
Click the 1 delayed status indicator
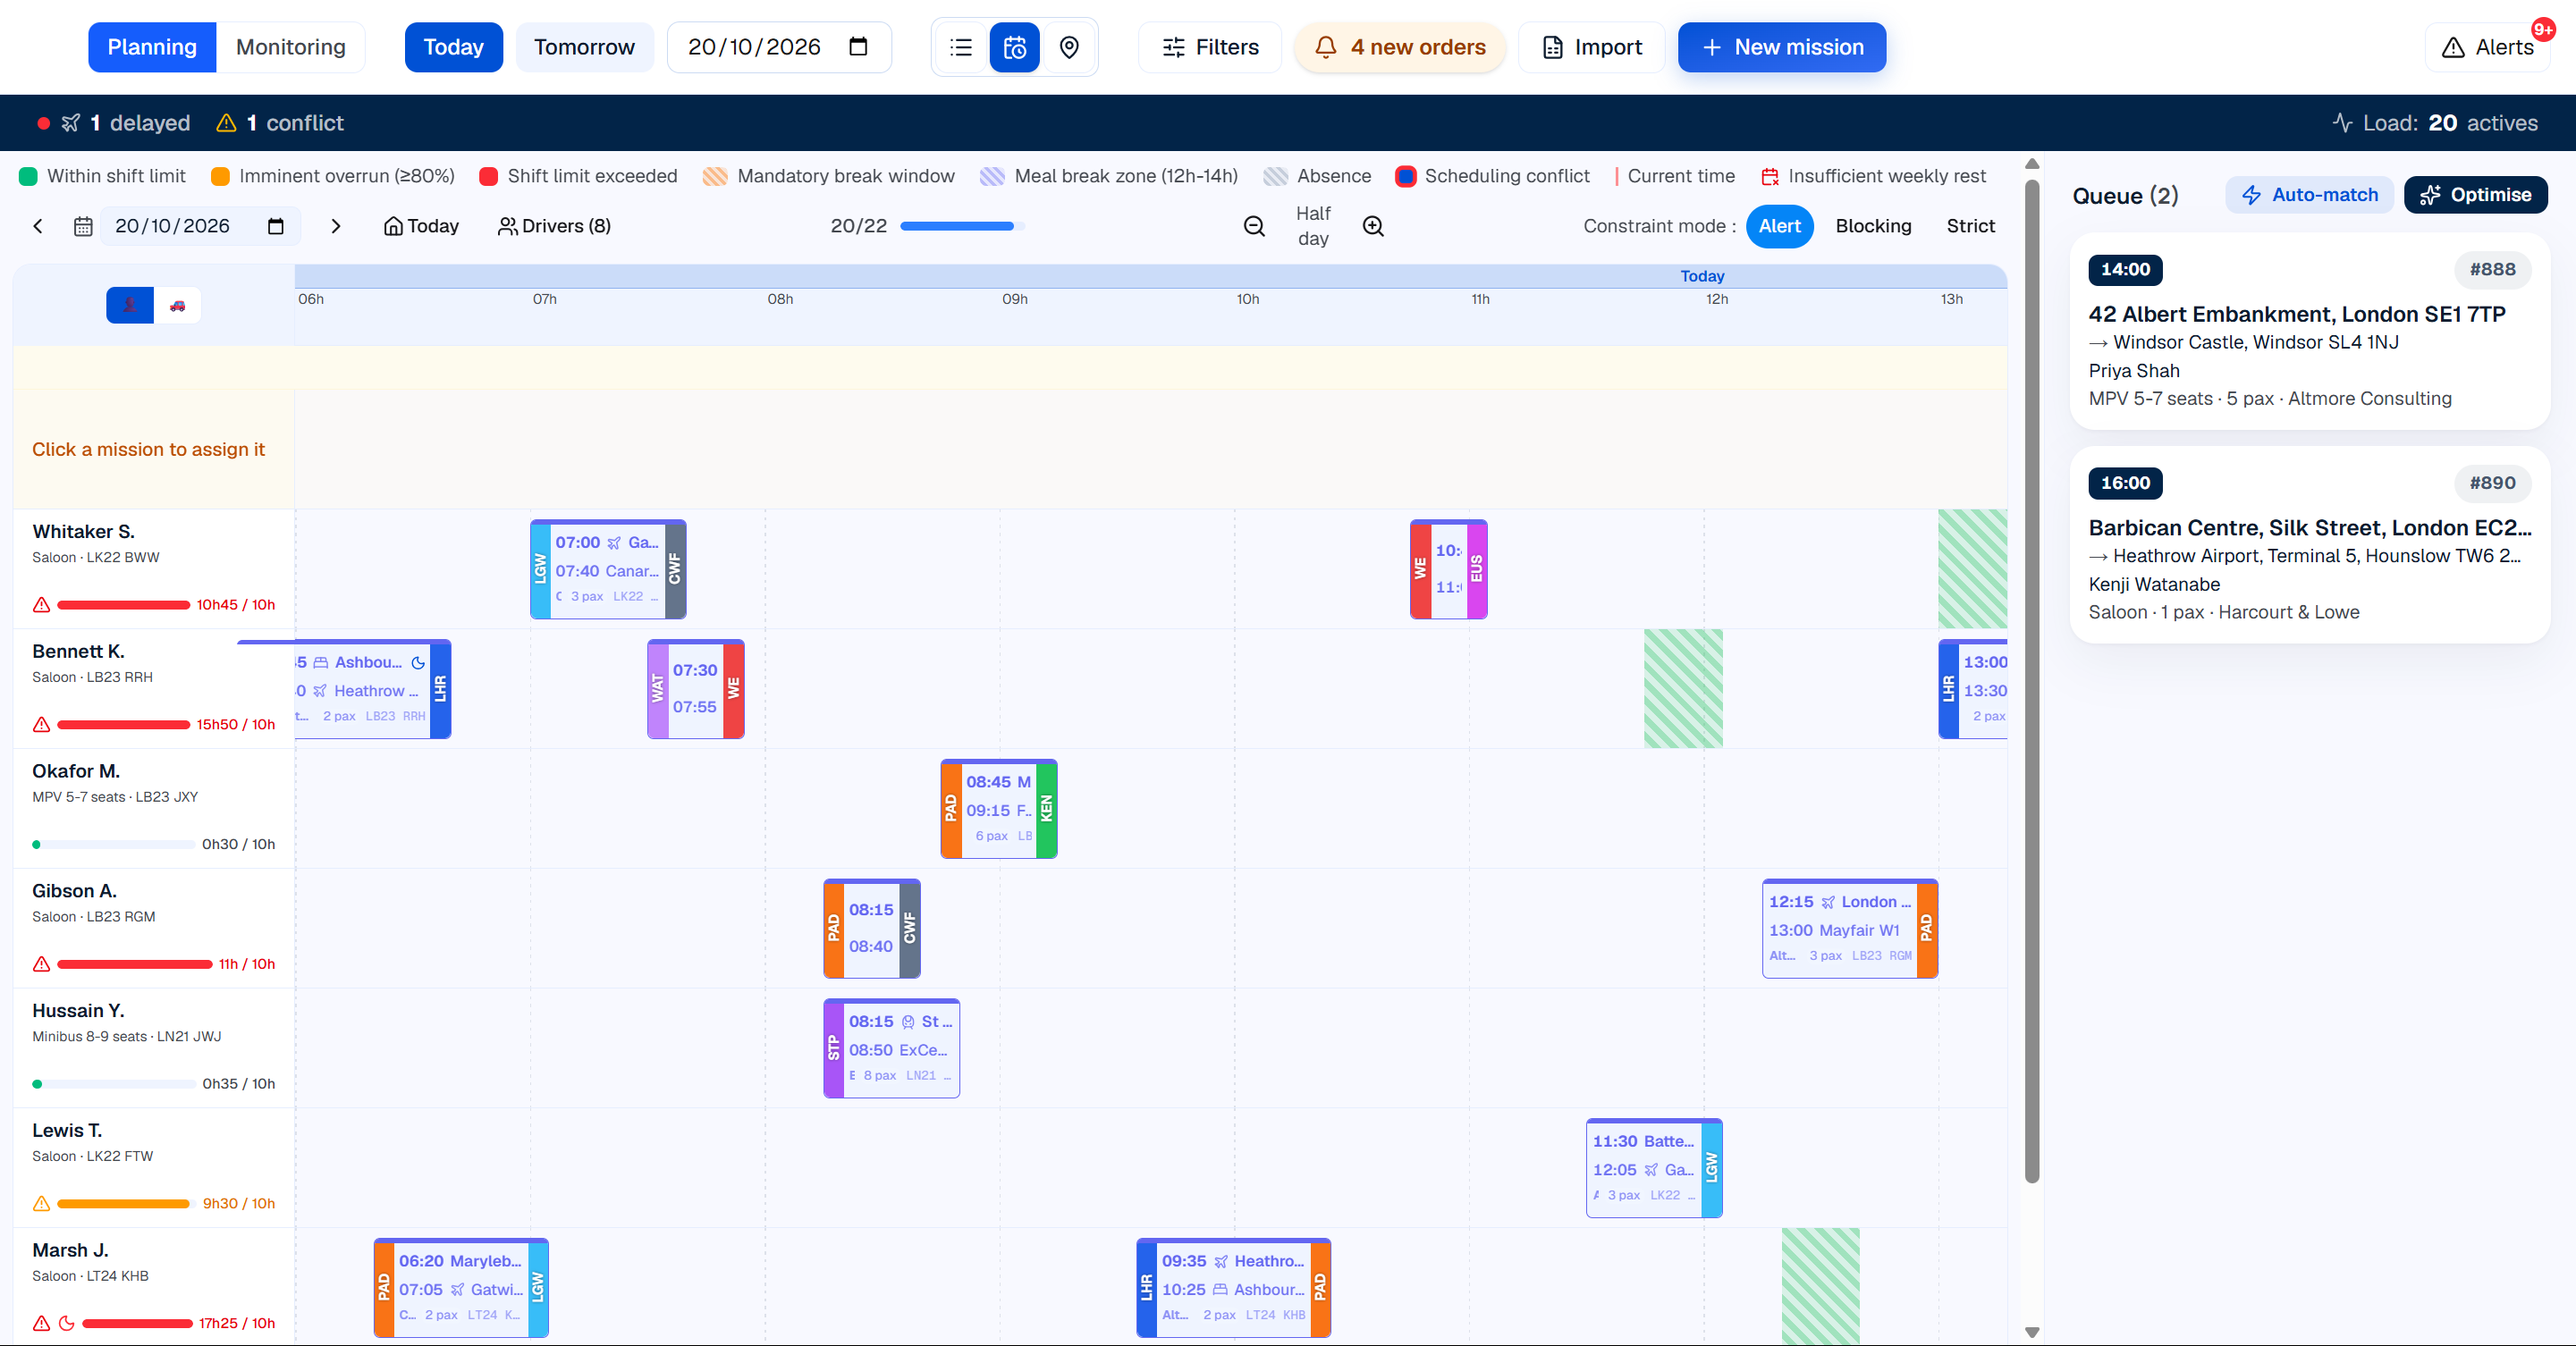tap(114, 123)
